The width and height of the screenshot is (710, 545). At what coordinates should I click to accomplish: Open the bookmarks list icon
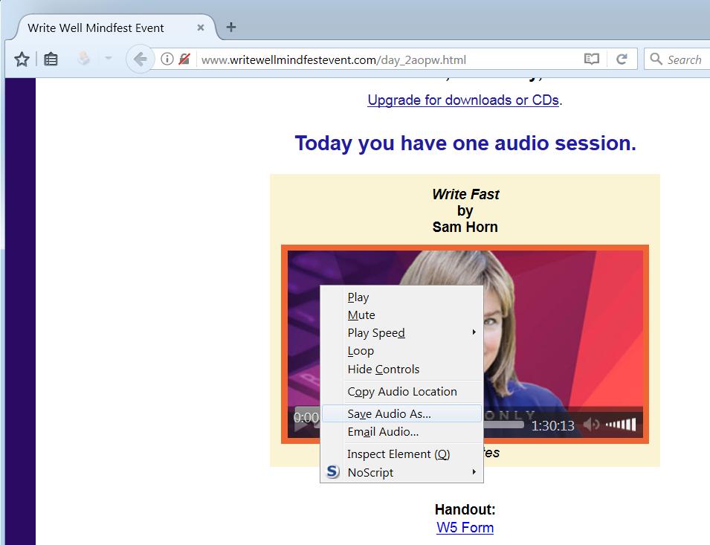pyautogui.click(x=51, y=59)
